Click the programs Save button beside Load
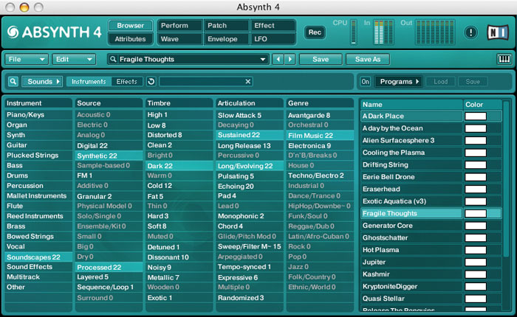Screen dimensions: 517x317 (473, 82)
